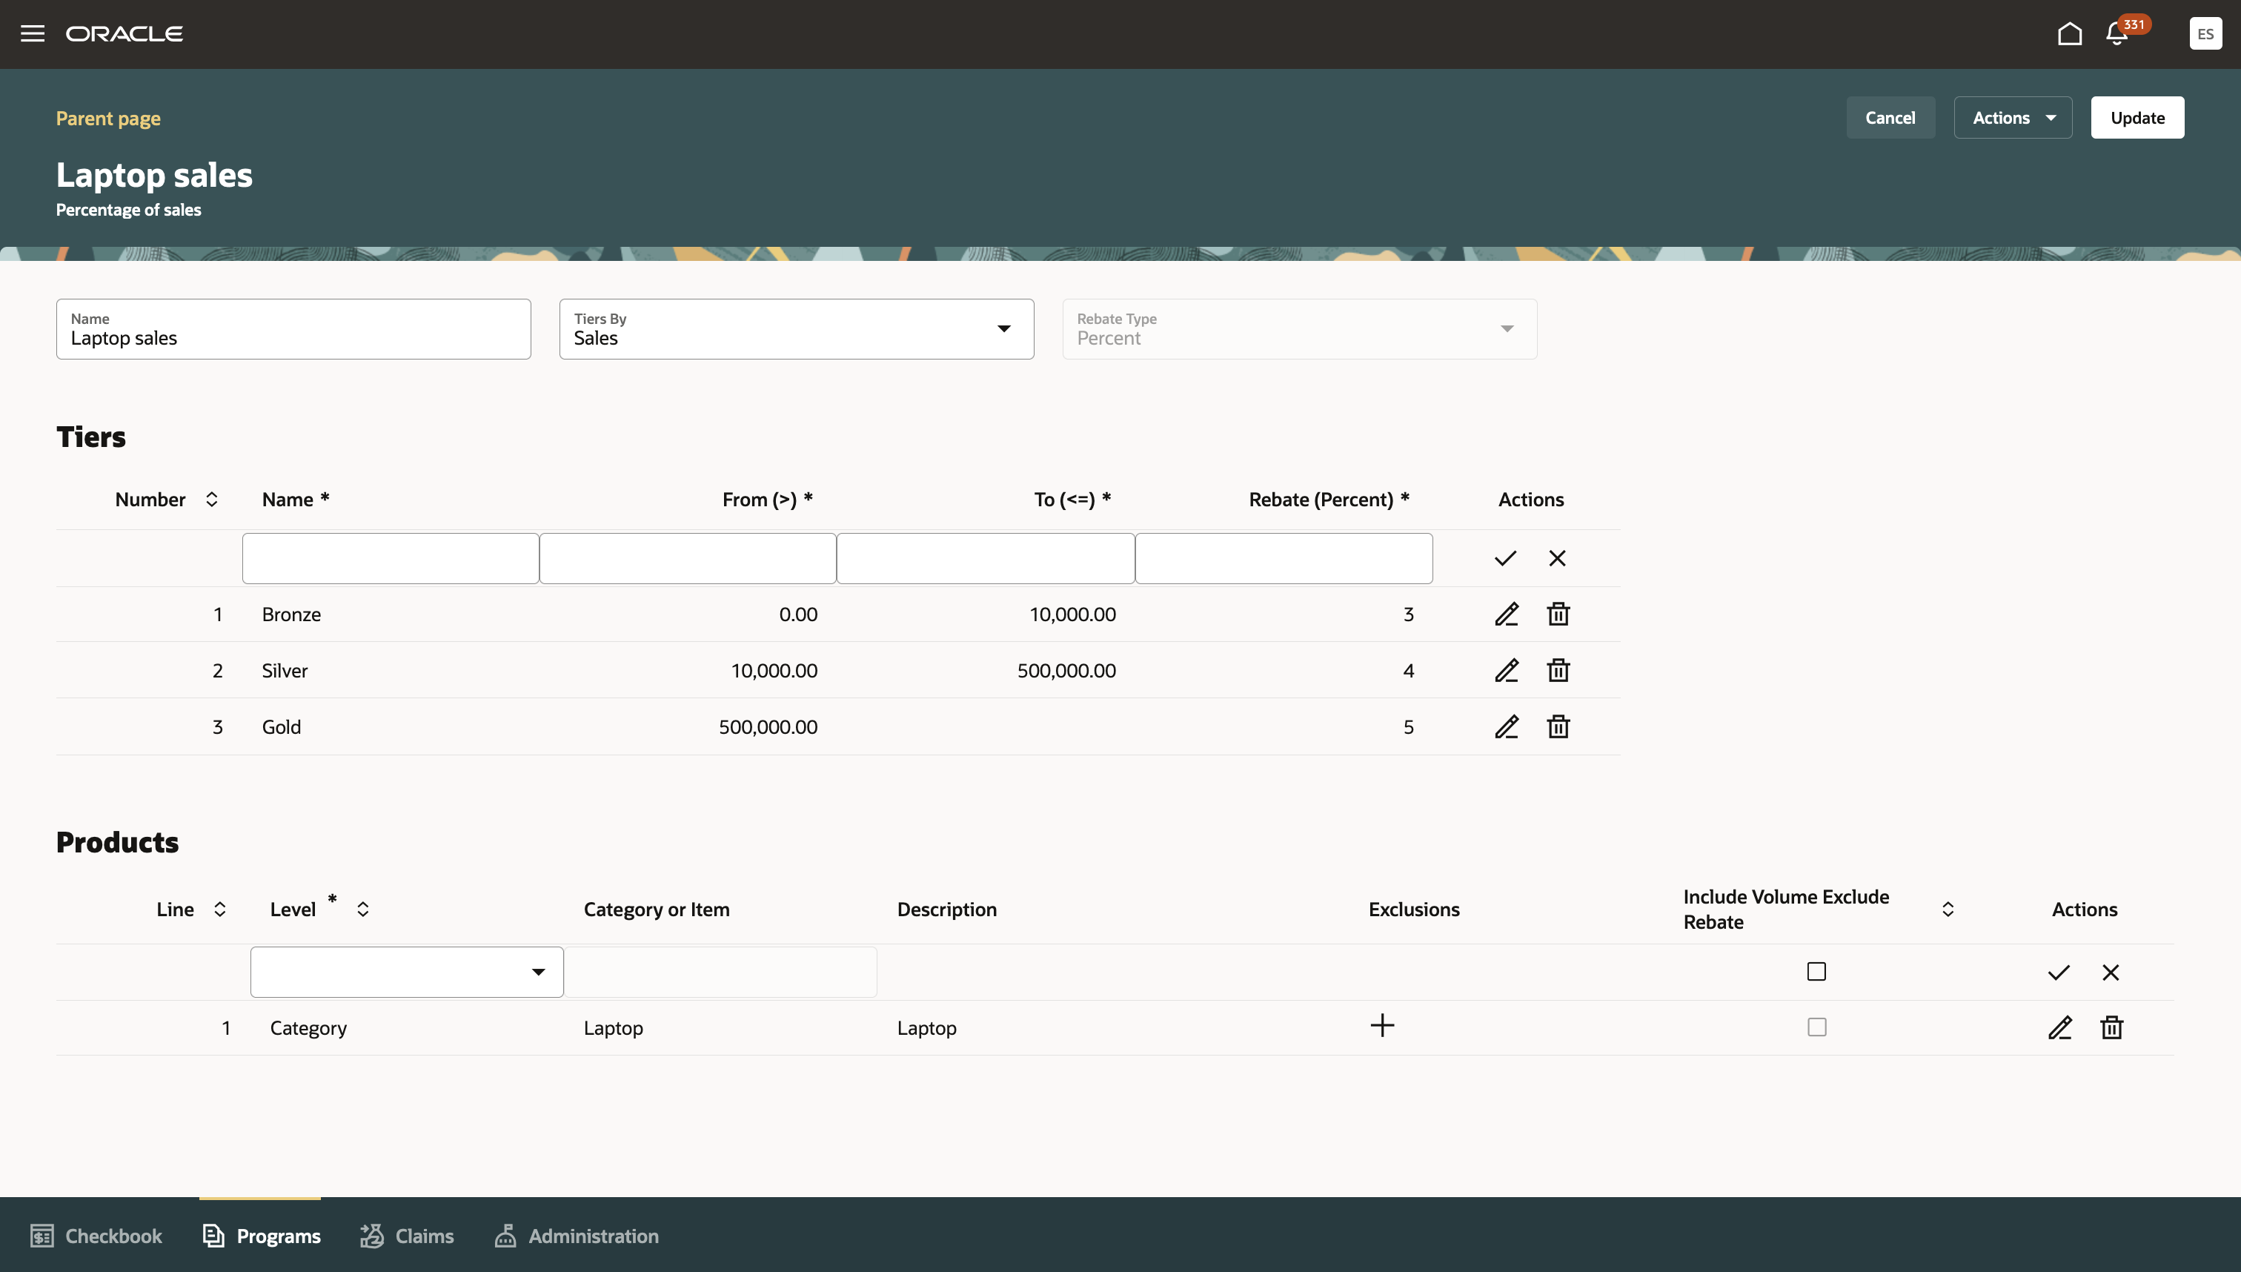Image resolution: width=2241 pixels, height=1272 pixels.
Task: Expand the Actions menu button
Action: tap(2011, 118)
